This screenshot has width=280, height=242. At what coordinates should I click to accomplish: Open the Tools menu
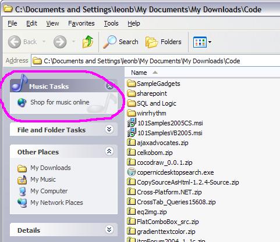pyautogui.click(x=111, y=23)
